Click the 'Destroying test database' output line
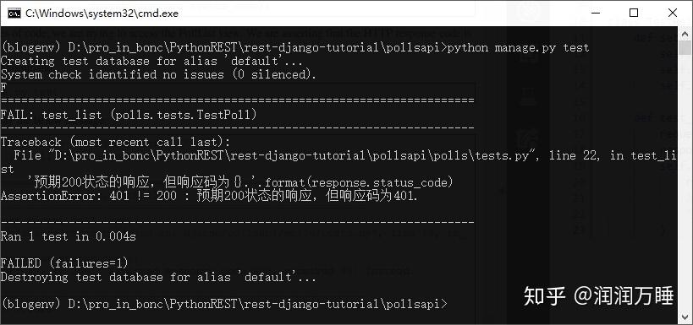 (x=159, y=278)
